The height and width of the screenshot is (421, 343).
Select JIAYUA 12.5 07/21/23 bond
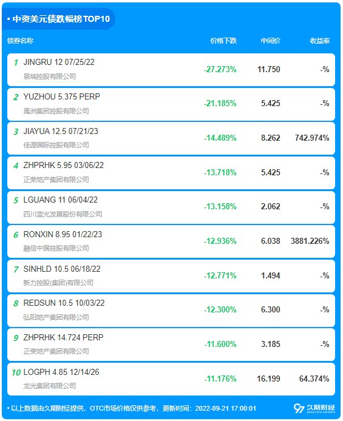(x=171, y=138)
